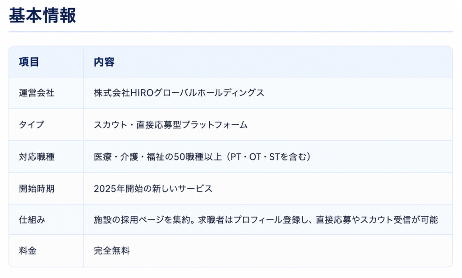The height and width of the screenshot is (278, 462).
Task: Click the 仕組み row label
Action: tap(32, 220)
